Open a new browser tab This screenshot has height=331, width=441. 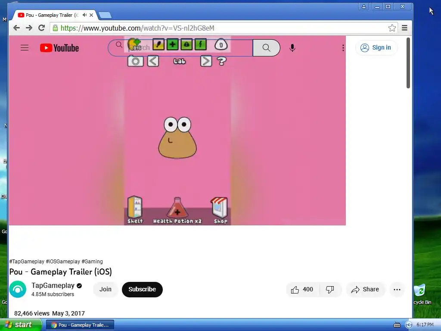coord(105,15)
